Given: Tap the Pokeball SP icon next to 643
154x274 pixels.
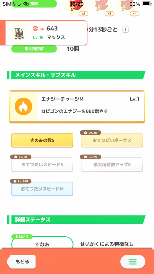Looking at the screenshot, I should (35, 28).
